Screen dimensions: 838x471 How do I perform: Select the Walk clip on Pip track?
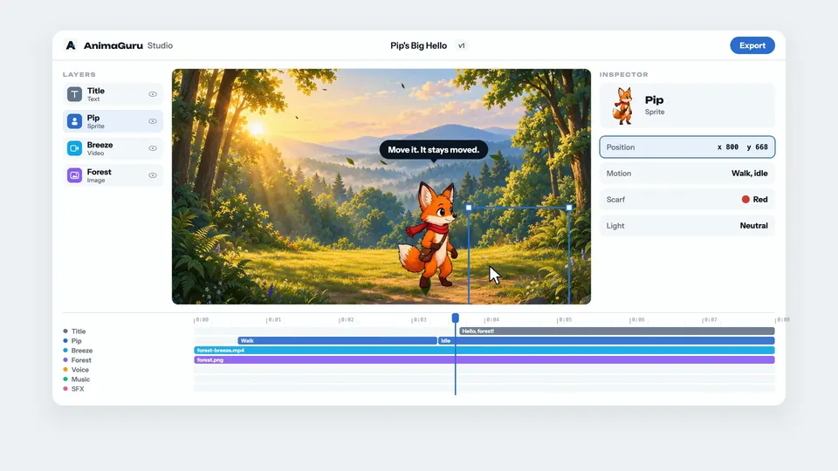[337, 341]
